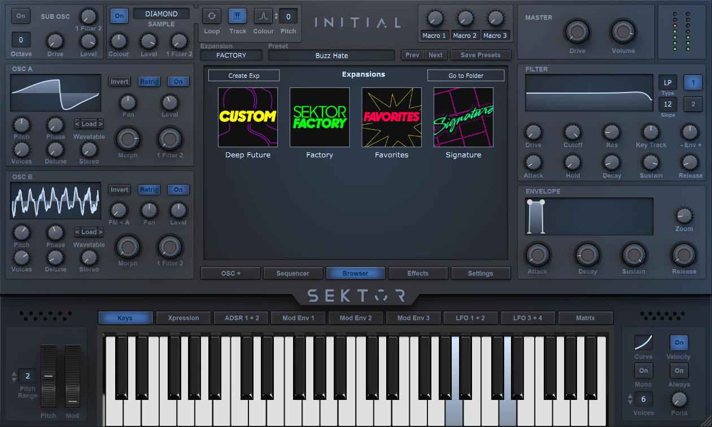Viewport: 712px width, 427px height.
Task: Click the Envelope Decay knob
Action: (587, 255)
